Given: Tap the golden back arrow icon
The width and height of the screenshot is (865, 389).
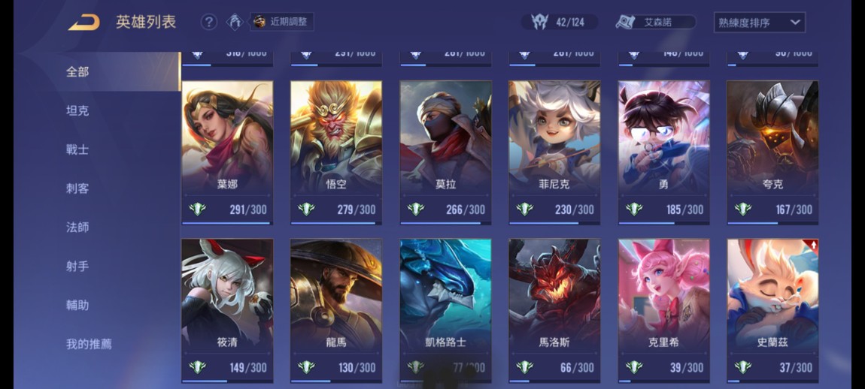Looking at the screenshot, I should tap(83, 23).
